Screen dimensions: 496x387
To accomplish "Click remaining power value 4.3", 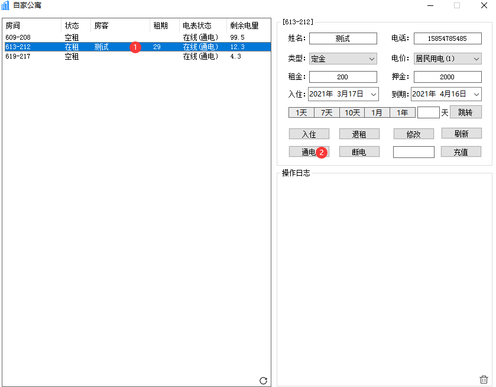I will [235, 56].
